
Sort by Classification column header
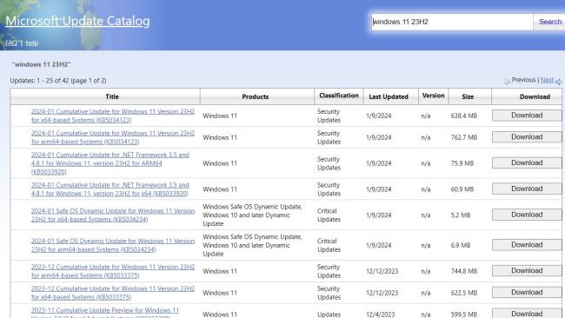coord(339,96)
